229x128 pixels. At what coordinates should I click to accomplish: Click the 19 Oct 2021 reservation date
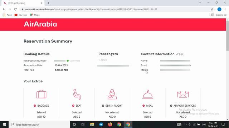[61, 65]
